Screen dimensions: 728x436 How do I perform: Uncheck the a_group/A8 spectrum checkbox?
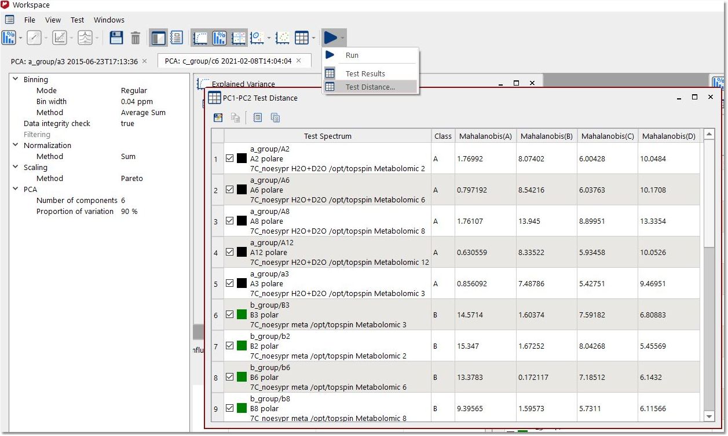coord(230,221)
